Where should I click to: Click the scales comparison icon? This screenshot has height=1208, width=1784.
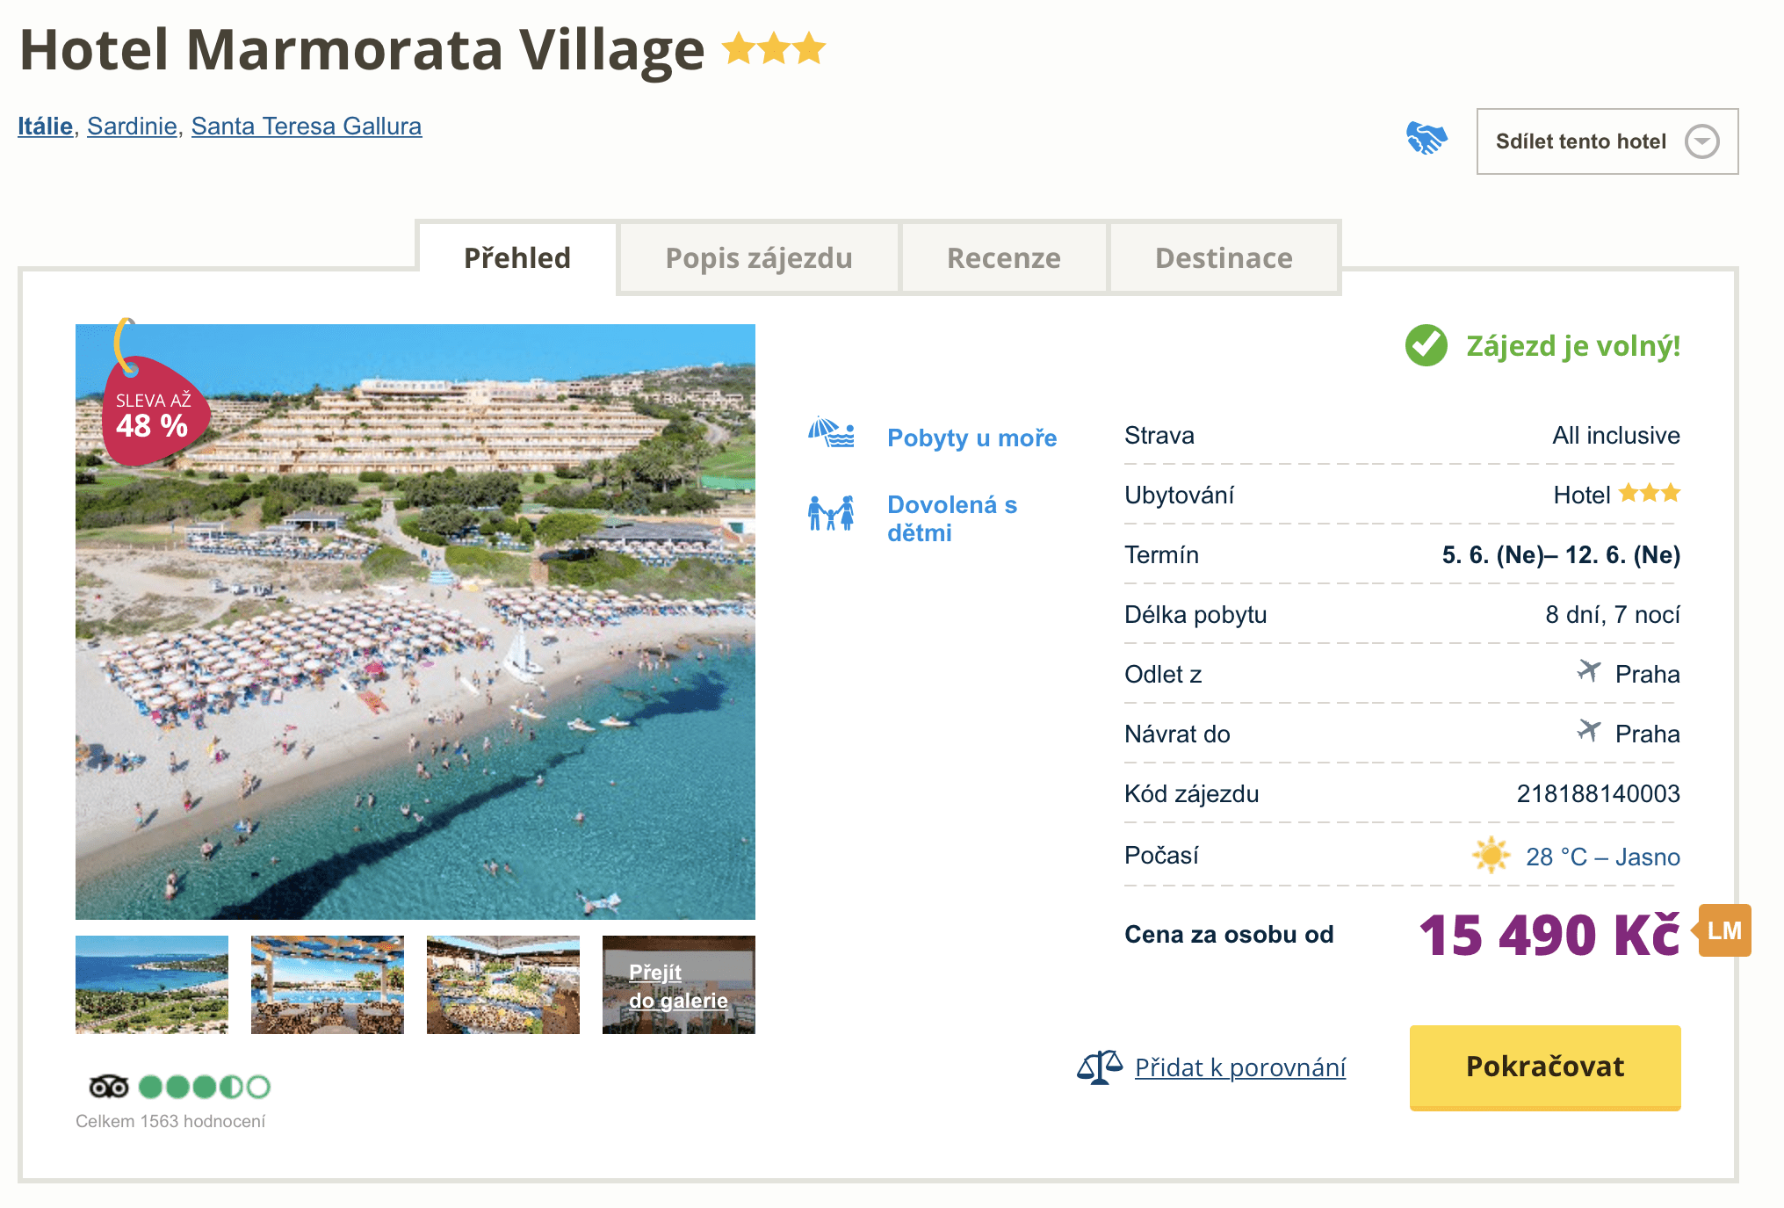pyautogui.click(x=1100, y=1067)
